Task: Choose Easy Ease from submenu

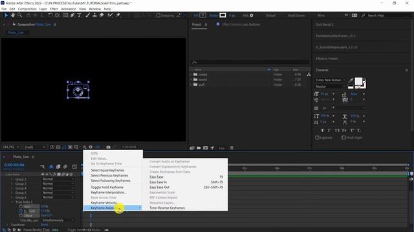Action: pos(186,177)
